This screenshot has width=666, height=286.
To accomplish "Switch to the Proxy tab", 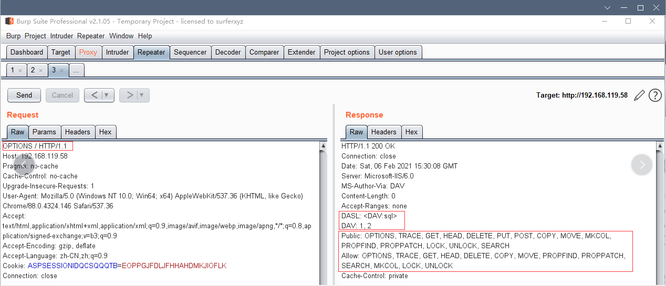I will coord(88,52).
